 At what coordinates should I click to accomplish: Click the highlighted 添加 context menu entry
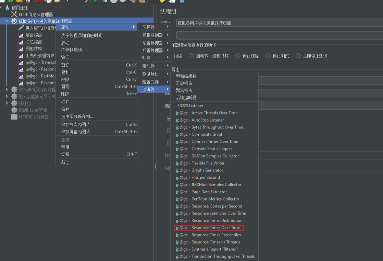(96, 27)
